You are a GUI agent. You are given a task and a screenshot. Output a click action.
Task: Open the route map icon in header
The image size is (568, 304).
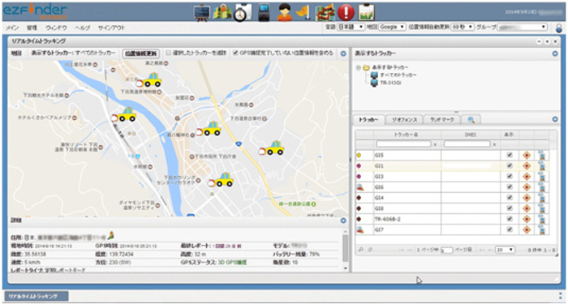pyautogui.click(x=325, y=13)
